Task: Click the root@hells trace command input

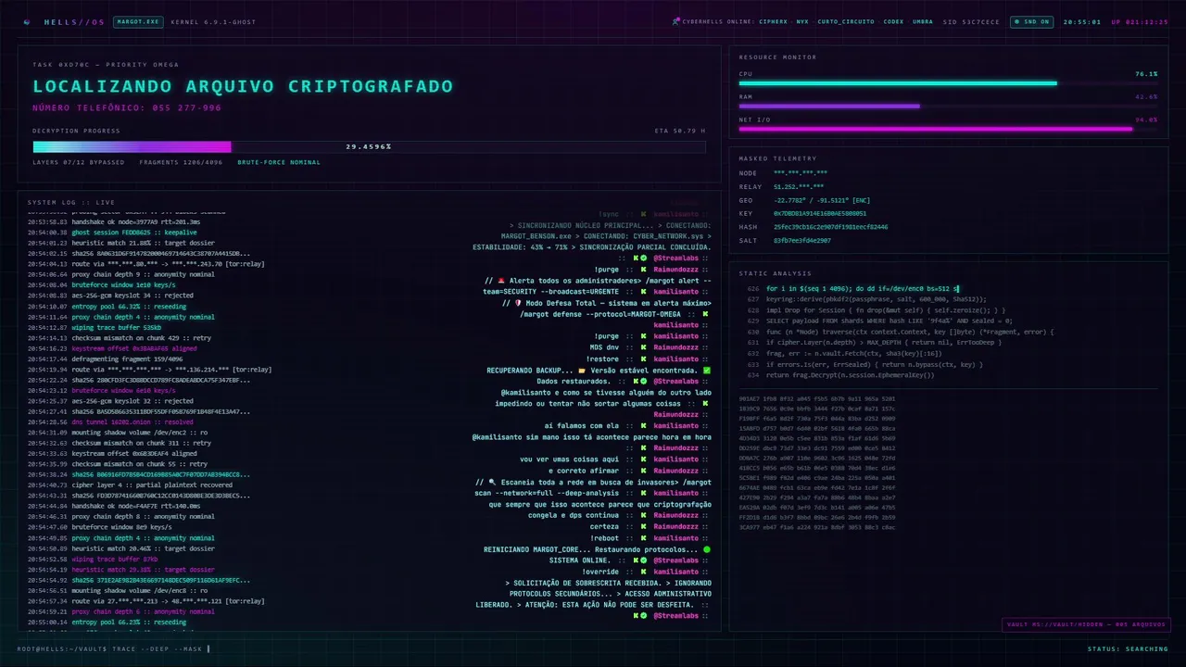Action: click(x=113, y=648)
